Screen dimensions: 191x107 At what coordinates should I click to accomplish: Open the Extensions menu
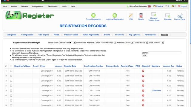coord(53,7)
